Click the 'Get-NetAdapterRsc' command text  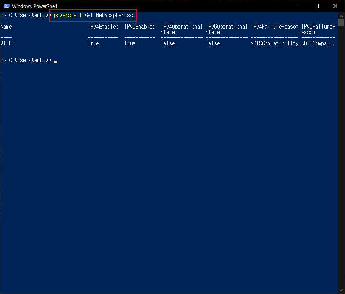(x=109, y=15)
